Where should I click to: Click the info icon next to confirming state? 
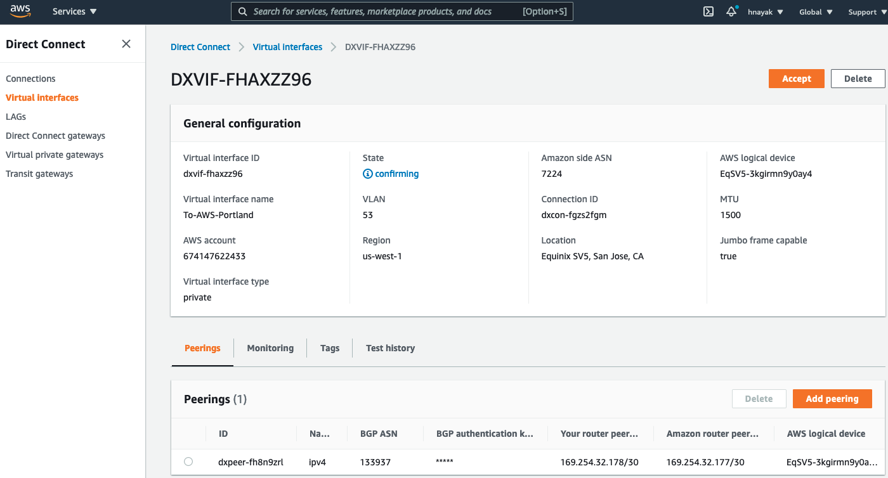click(367, 174)
